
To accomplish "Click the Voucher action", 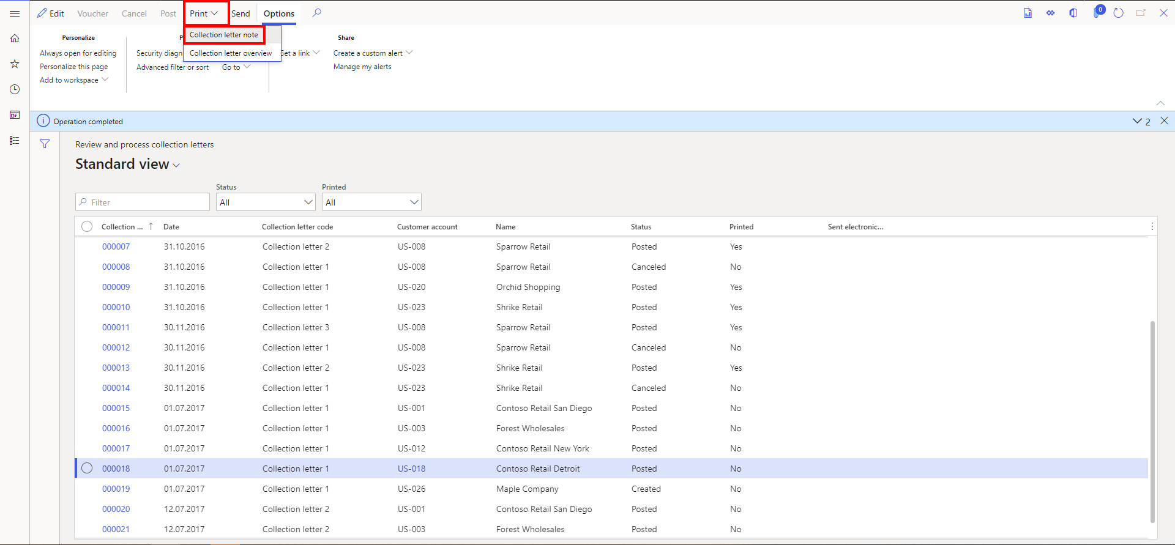I will 92,13.
